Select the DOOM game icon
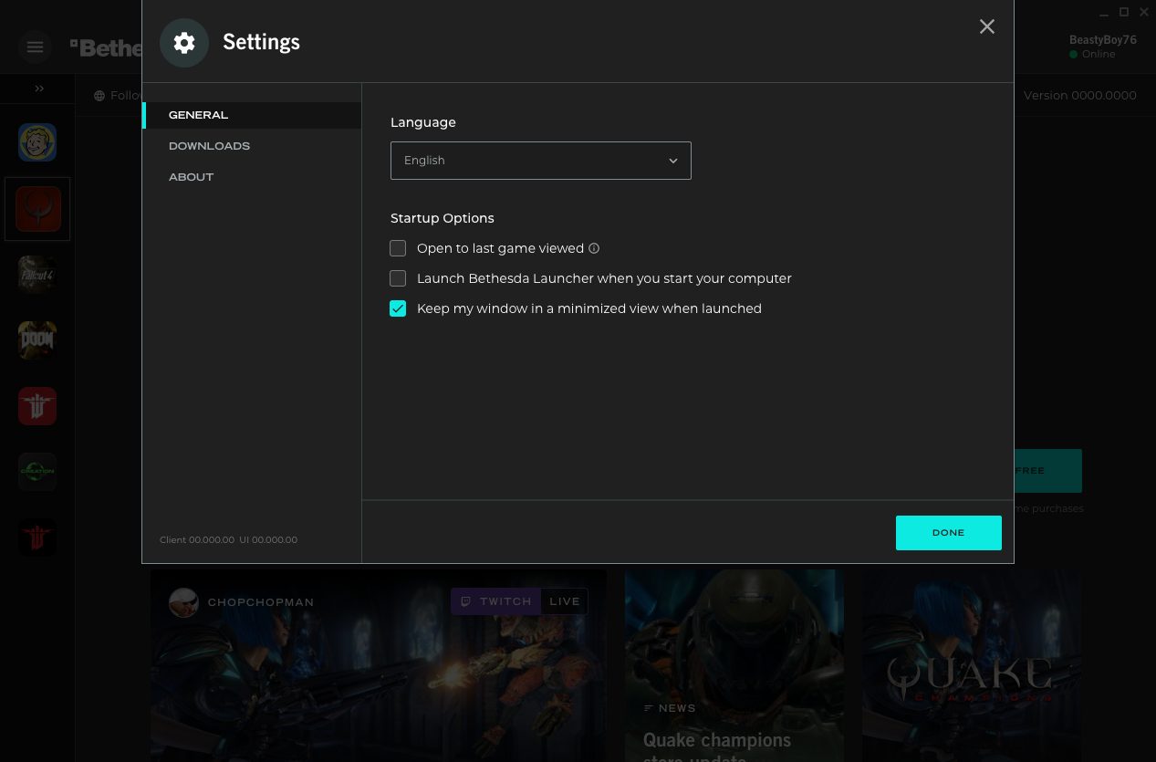The width and height of the screenshot is (1156, 762). 37,340
